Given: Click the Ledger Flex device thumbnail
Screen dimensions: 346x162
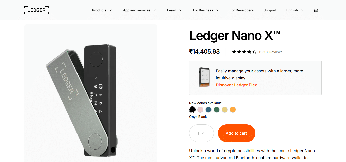Looking at the screenshot, I should (x=204, y=77).
